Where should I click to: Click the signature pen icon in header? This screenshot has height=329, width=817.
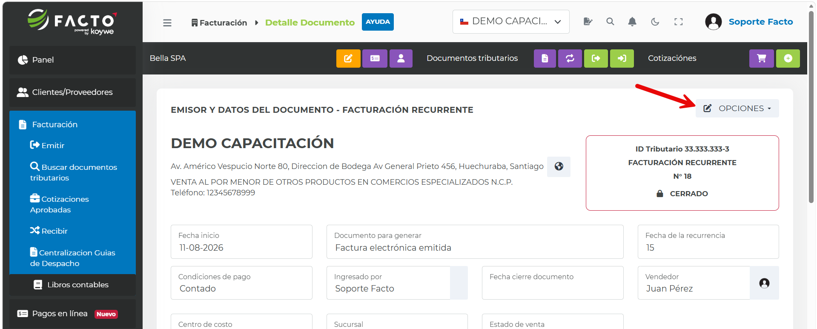coord(588,22)
